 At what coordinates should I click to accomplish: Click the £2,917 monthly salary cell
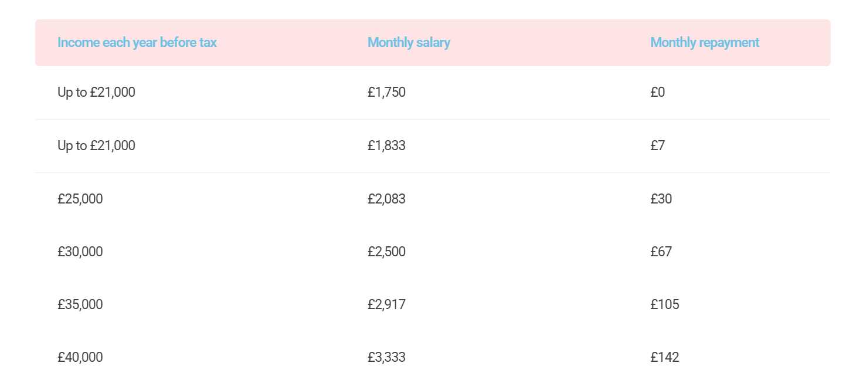tap(386, 304)
